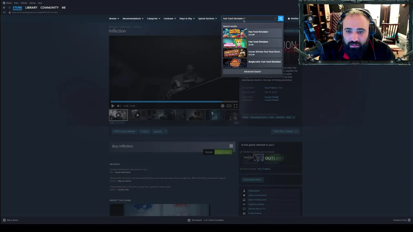The image size is (413, 232).
Task: Click Remote Play on TV link
Action: (x=257, y=209)
